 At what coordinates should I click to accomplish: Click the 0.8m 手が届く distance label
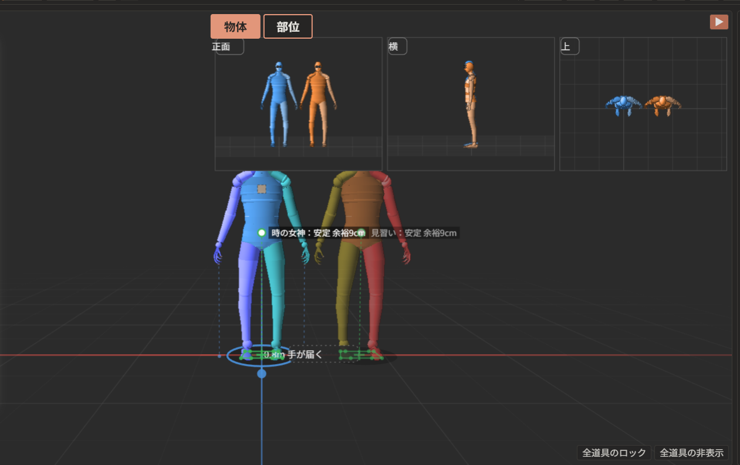coord(293,355)
